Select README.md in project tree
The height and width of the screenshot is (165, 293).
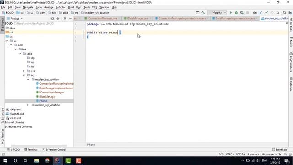point(16,114)
